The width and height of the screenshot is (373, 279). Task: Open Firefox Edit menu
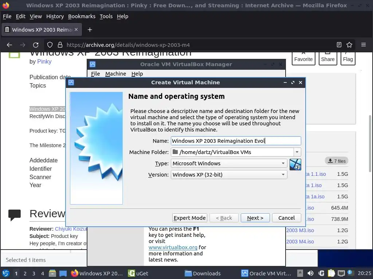[20, 16]
